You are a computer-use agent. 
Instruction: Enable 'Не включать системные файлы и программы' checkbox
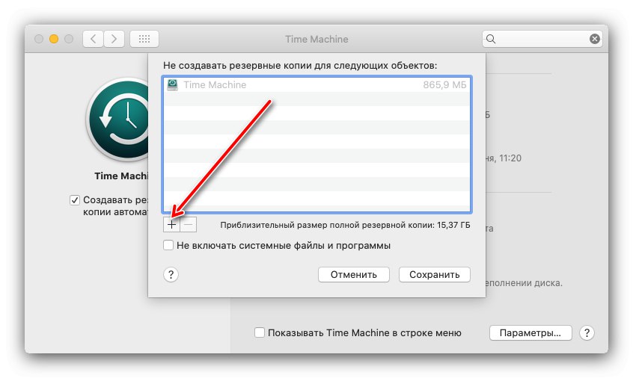[168, 245]
